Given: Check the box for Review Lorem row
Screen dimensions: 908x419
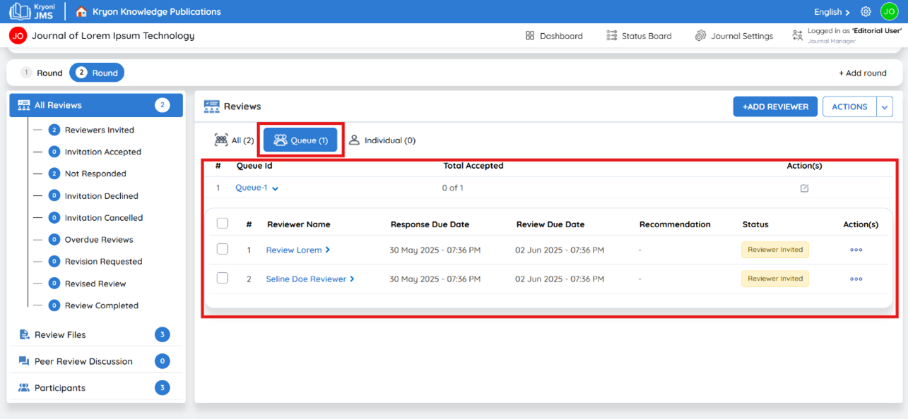Looking at the screenshot, I should coord(223,249).
